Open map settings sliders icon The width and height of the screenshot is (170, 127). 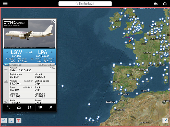[11, 120]
